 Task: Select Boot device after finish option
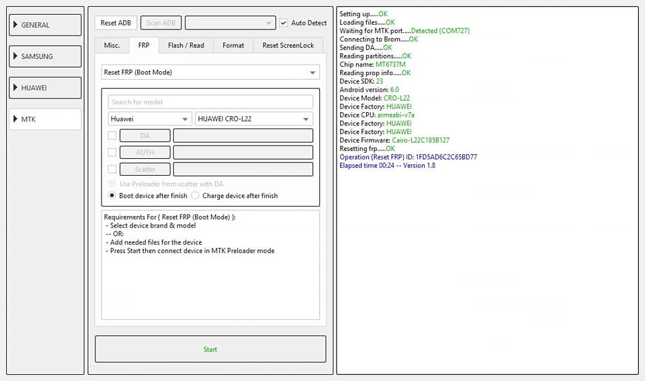112,196
